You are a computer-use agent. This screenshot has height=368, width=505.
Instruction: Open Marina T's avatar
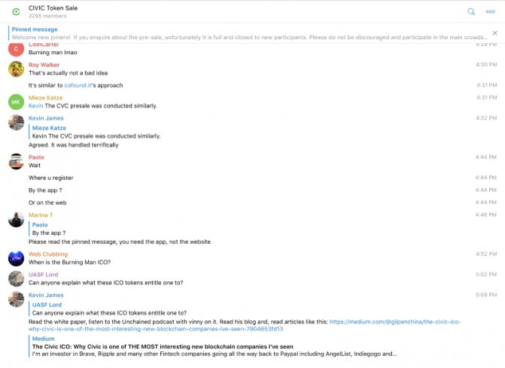(x=16, y=219)
